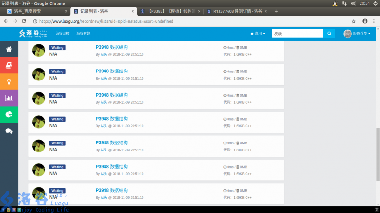Click the green pie chart sidebar icon
This screenshot has height=213, width=380.
tap(9, 114)
